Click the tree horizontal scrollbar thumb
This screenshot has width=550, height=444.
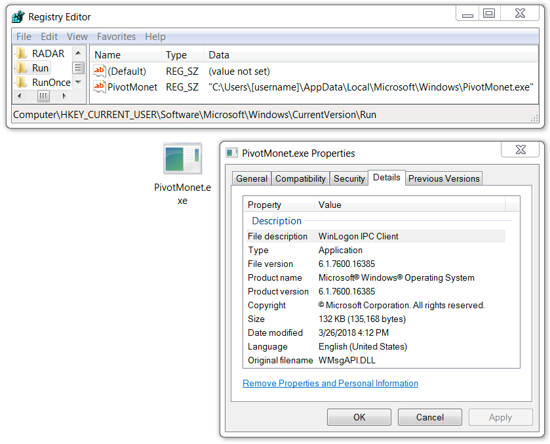tap(43, 96)
